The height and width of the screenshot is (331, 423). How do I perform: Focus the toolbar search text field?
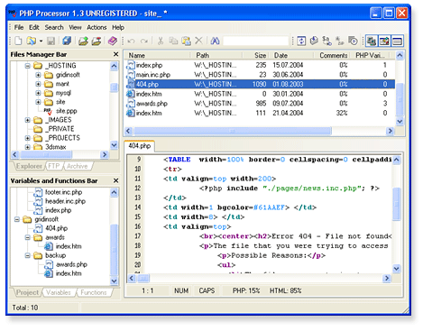(256, 41)
